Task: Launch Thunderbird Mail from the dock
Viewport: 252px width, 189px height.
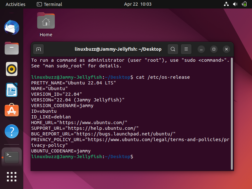Action: (12, 27)
